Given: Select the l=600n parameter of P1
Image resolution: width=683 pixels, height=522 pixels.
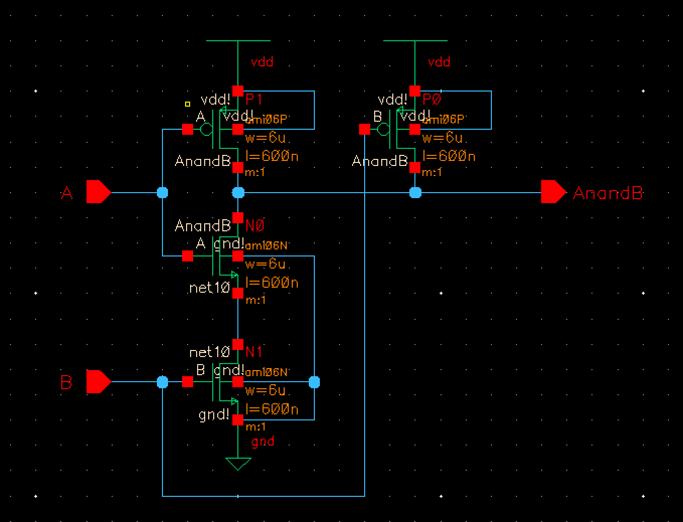Looking at the screenshot, I should click(x=272, y=156).
